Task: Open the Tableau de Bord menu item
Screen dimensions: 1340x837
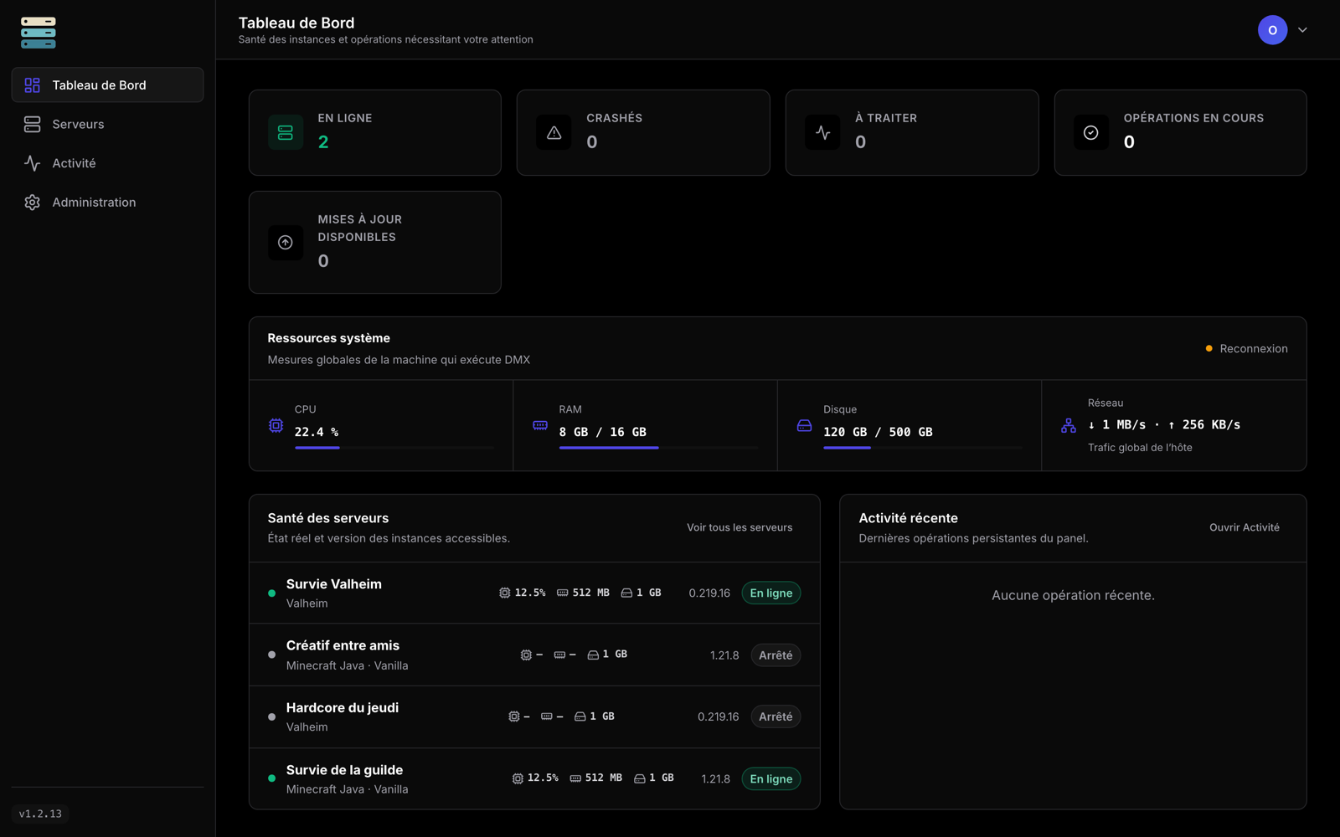Action: point(107,85)
